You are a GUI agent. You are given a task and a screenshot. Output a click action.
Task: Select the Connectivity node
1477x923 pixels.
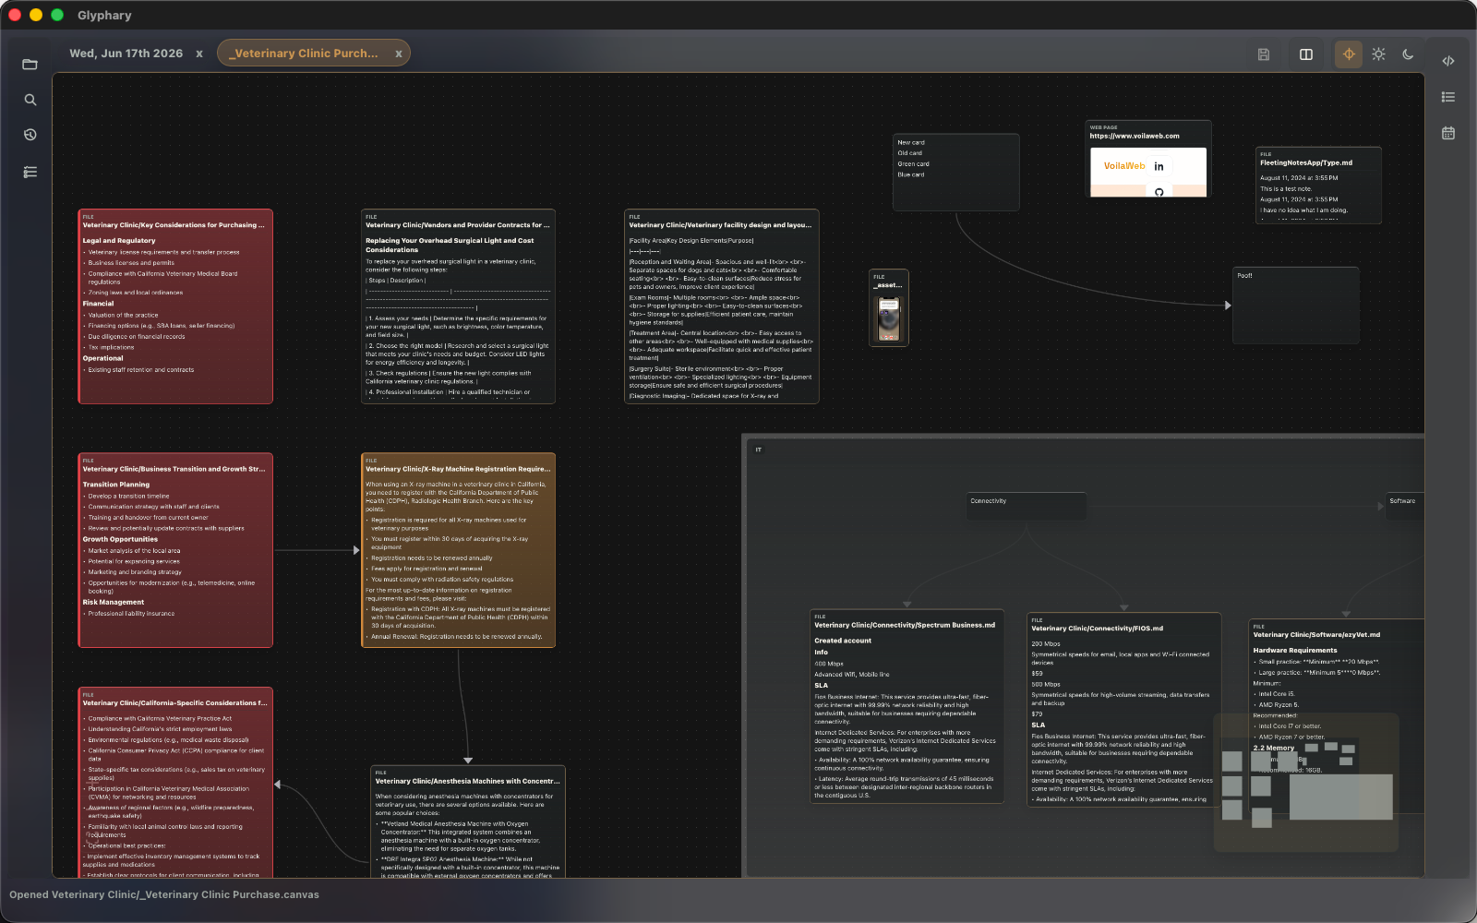pos(1026,506)
